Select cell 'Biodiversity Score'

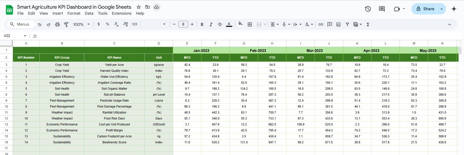[114, 142]
